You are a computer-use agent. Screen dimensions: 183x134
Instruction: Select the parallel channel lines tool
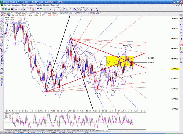coord(2,19)
